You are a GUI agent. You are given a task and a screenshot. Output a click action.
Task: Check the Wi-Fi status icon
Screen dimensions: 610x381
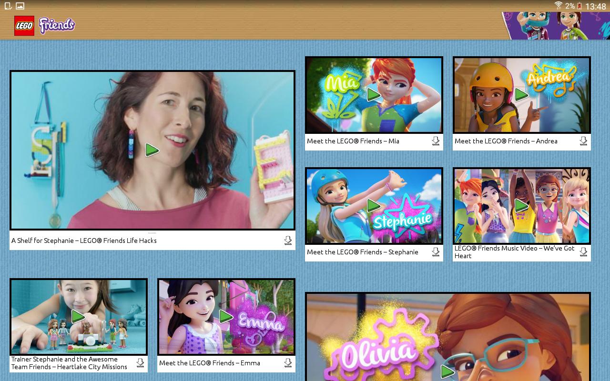[558, 6]
